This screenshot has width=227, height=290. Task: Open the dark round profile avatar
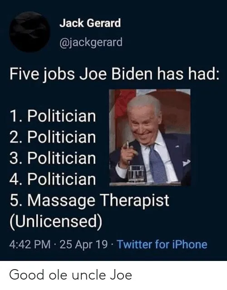pyautogui.click(x=30, y=32)
